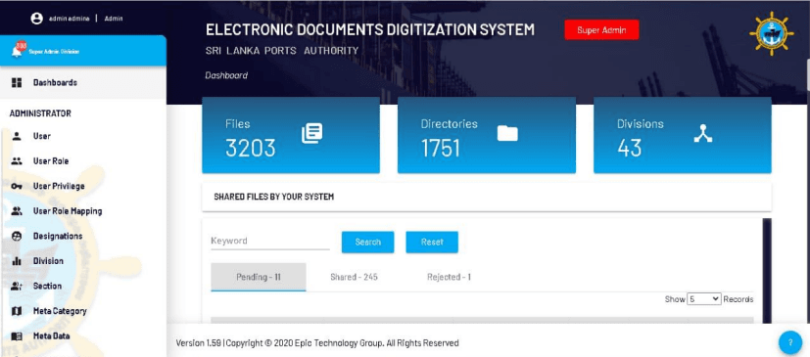This screenshot has height=357, width=810.
Task: Click the Divisions hierarchy icon on card
Action: pos(702,134)
